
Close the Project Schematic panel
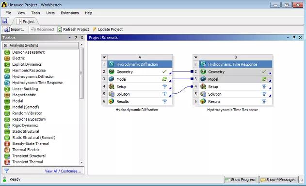[300, 38]
